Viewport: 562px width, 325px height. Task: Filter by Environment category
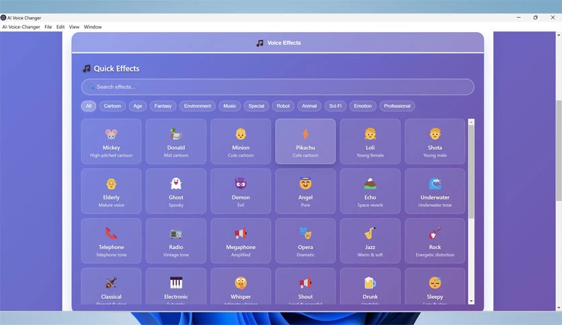(x=198, y=106)
